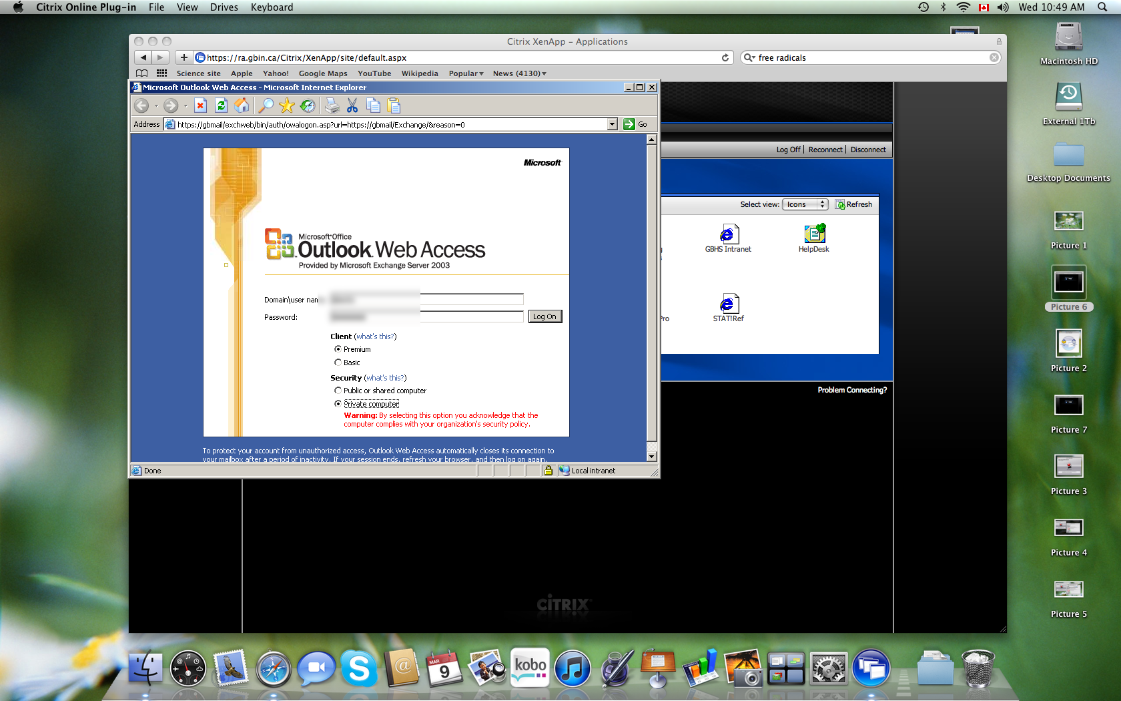Select the Basic client radio button
Image resolution: width=1121 pixels, height=701 pixels.
point(338,363)
